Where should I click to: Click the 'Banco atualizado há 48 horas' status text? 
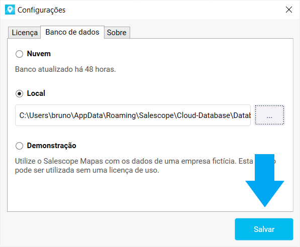click(x=65, y=69)
